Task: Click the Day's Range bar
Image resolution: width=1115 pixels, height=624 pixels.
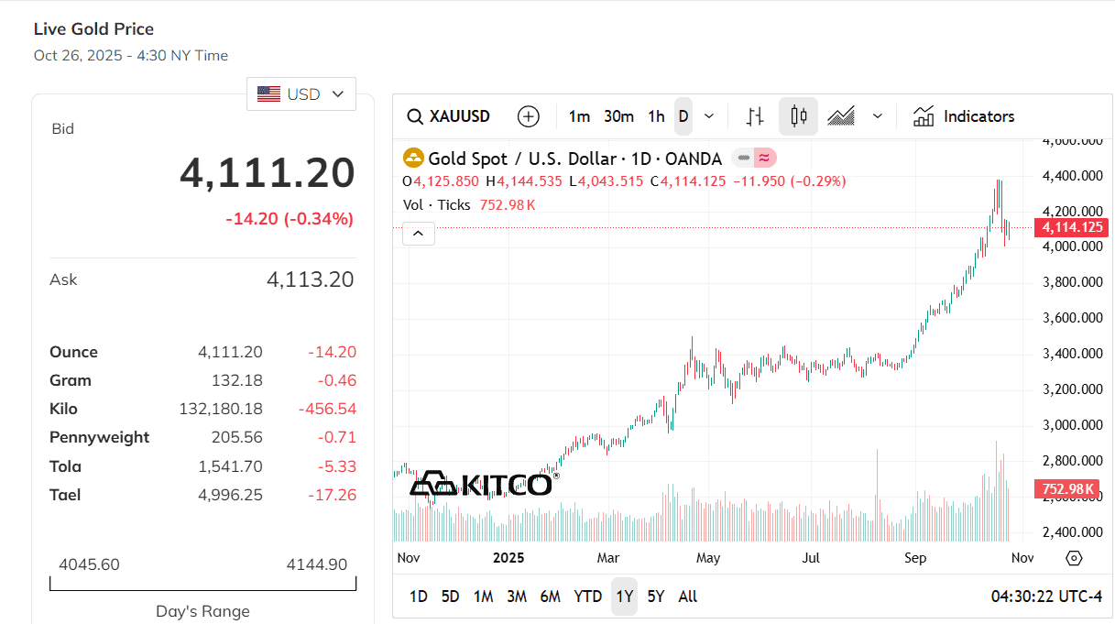Action: click(202, 585)
